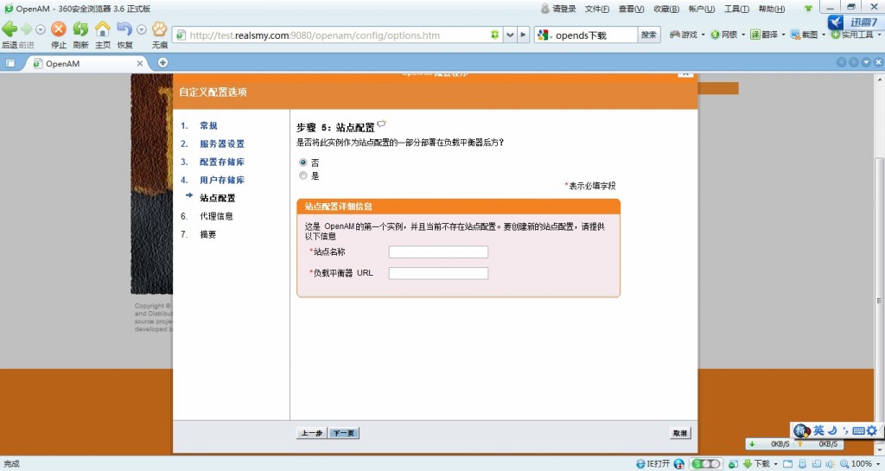
Task: Click the address bar URL field
Action: (x=338, y=35)
